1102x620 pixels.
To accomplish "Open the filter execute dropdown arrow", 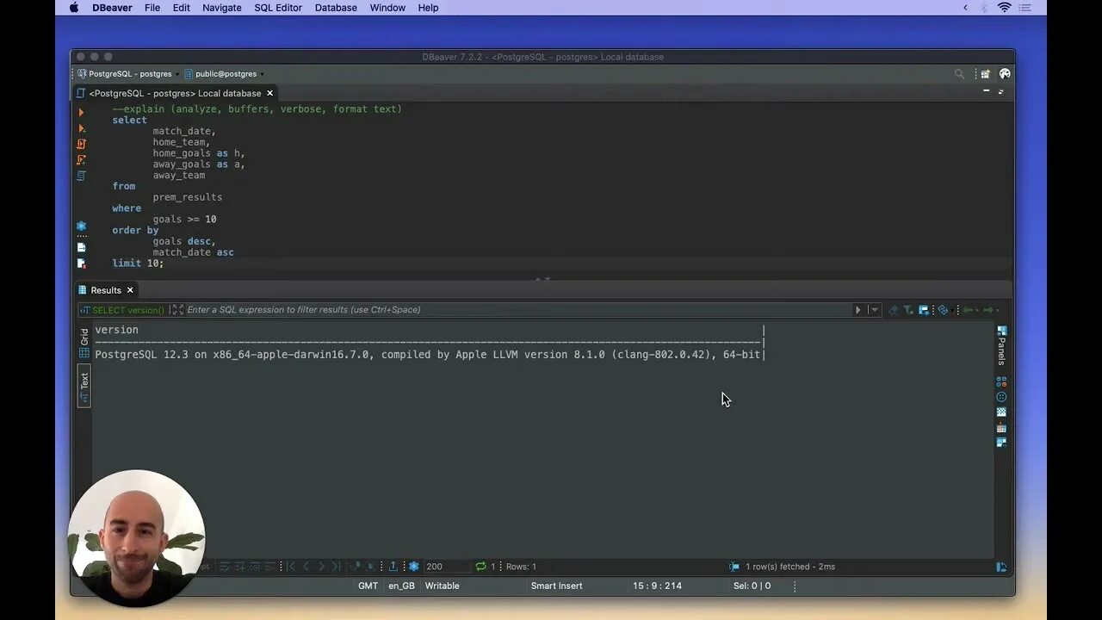I will pos(875,310).
